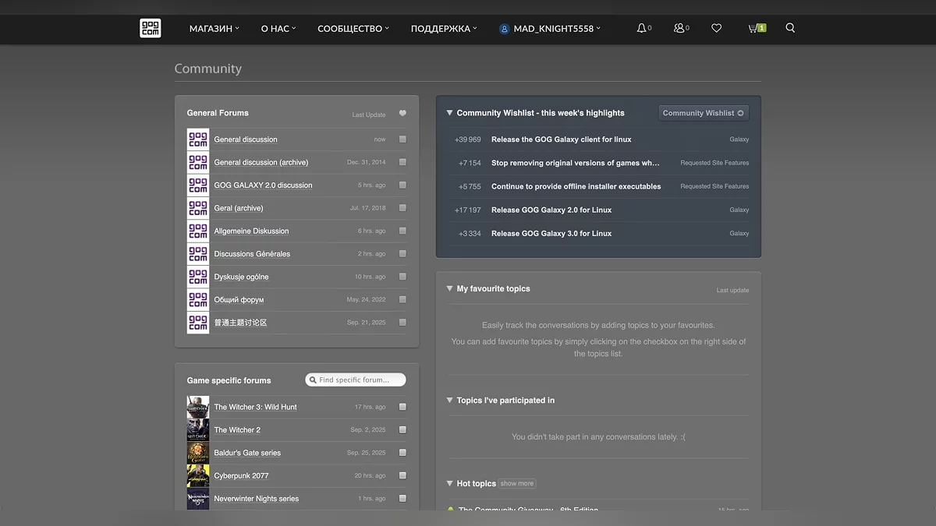Image resolution: width=936 pixels, height=526 pixels.
Task: Open the notifications bell icon
Action: point(641,28)
